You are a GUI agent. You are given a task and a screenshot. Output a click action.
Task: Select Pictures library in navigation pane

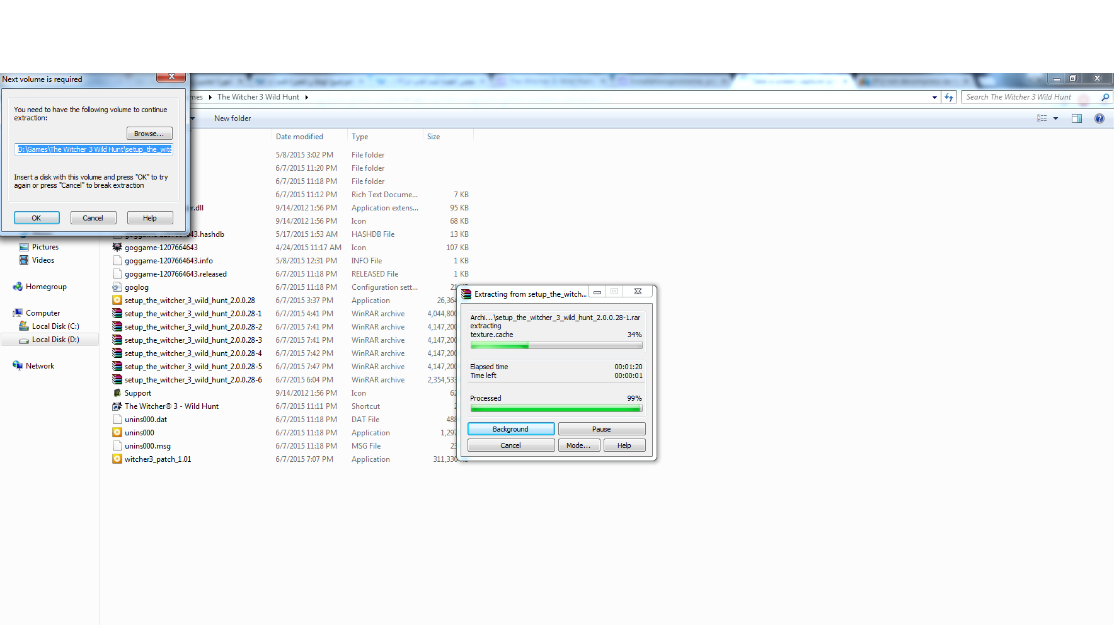(x=45, y=247)
